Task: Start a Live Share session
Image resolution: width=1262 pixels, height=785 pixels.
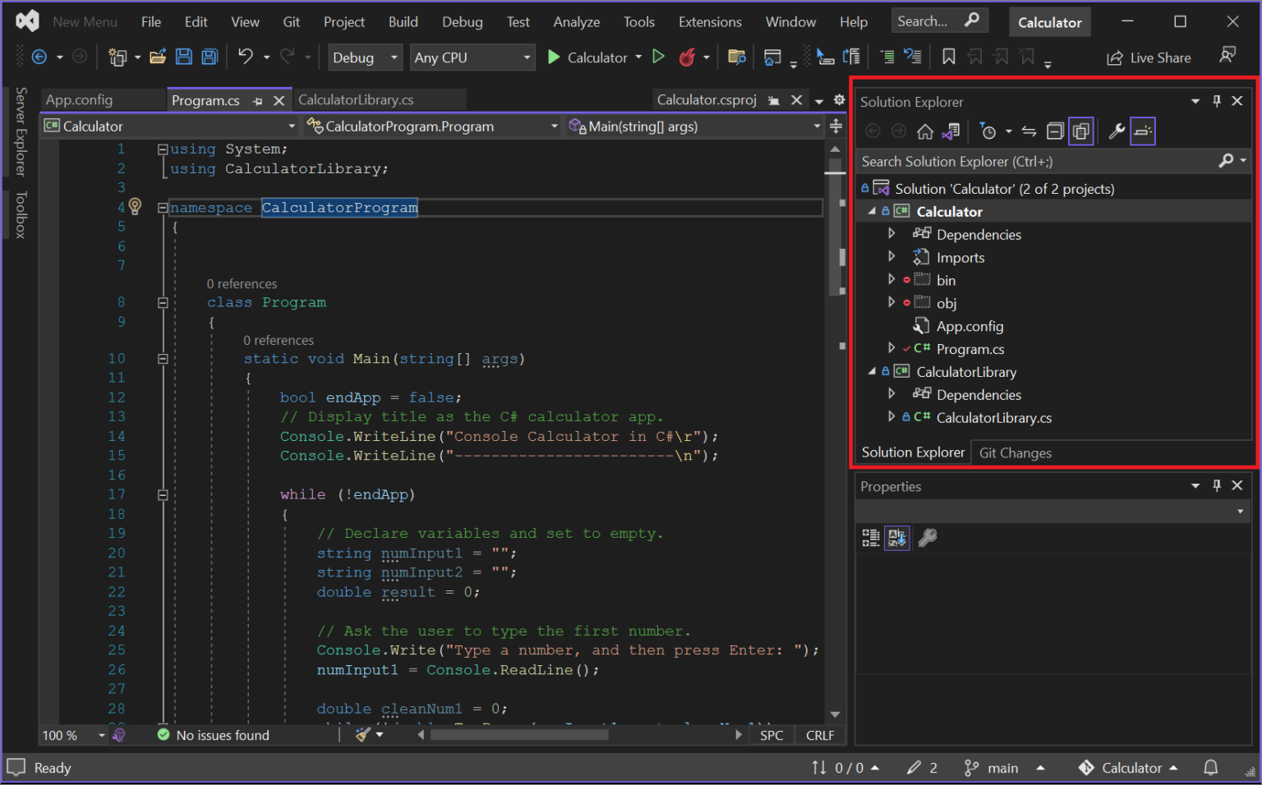Action: 1149,57
